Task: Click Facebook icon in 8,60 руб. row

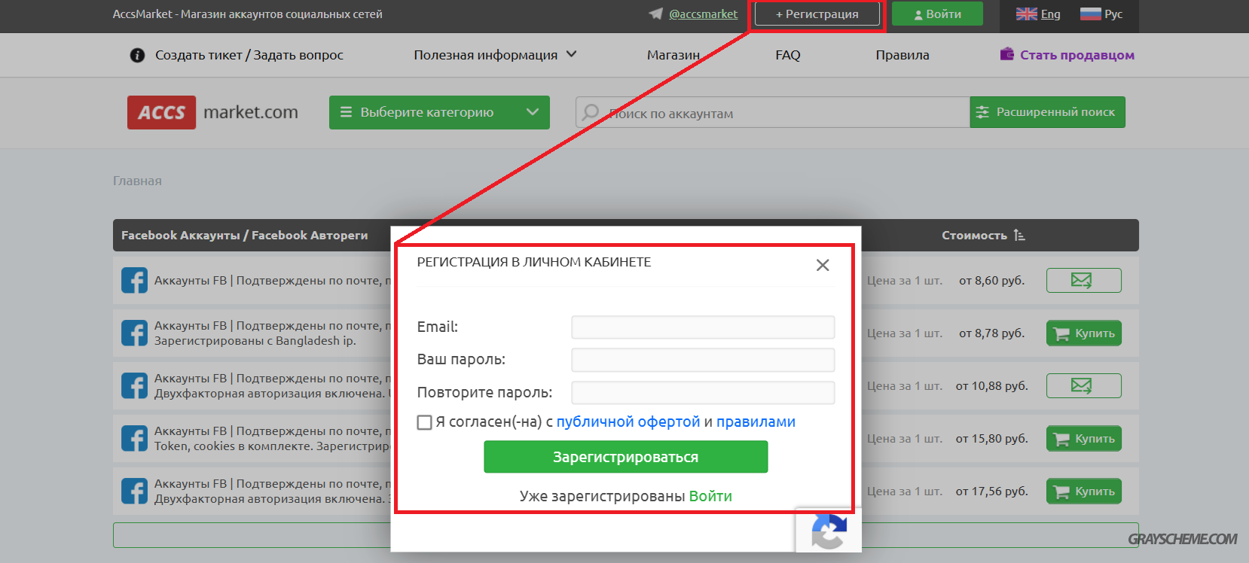Action: click(x=134, y=281)
